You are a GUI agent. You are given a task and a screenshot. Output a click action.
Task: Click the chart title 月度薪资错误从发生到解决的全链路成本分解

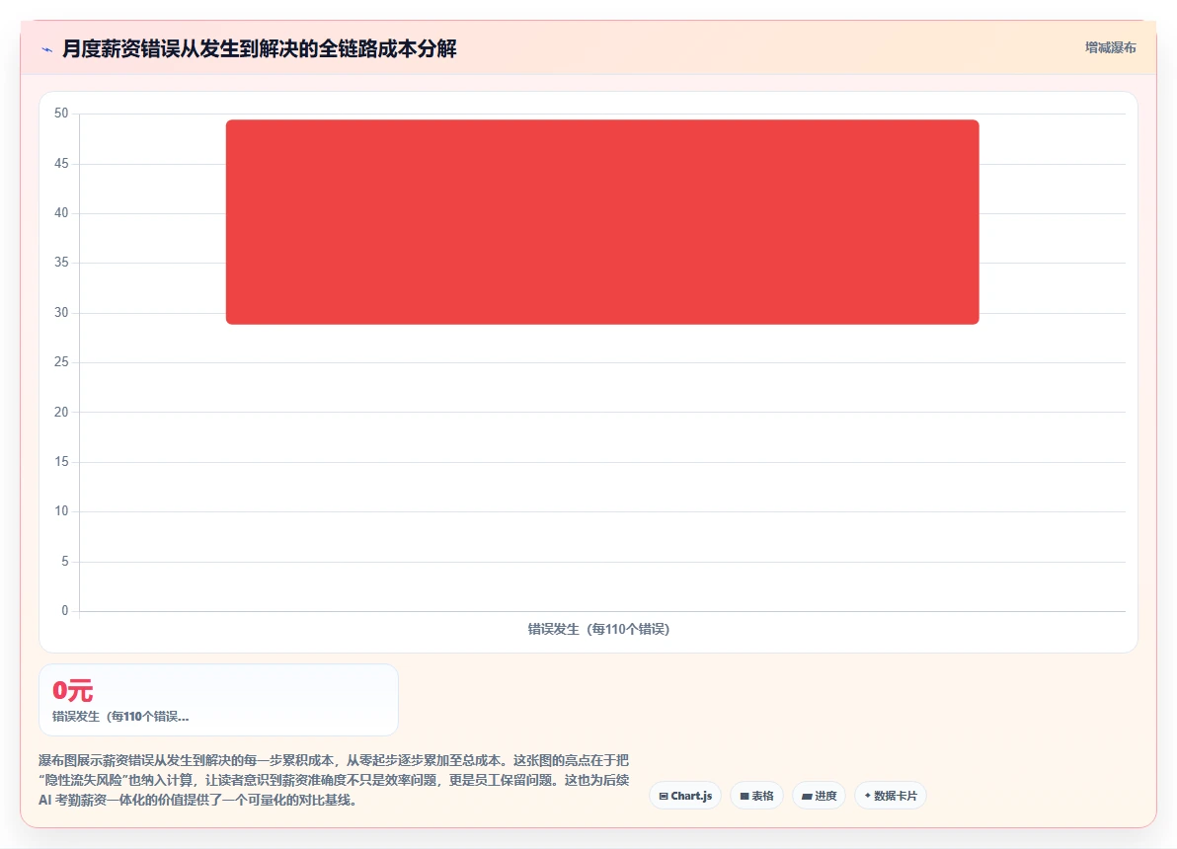(x=259, y=48)
